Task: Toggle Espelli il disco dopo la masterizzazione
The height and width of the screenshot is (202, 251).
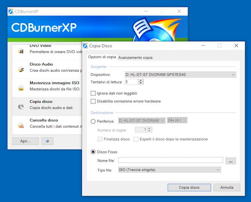Action: click(136, 139)
